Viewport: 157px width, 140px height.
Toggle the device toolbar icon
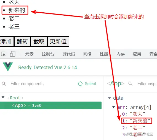[x=13, y=54]
